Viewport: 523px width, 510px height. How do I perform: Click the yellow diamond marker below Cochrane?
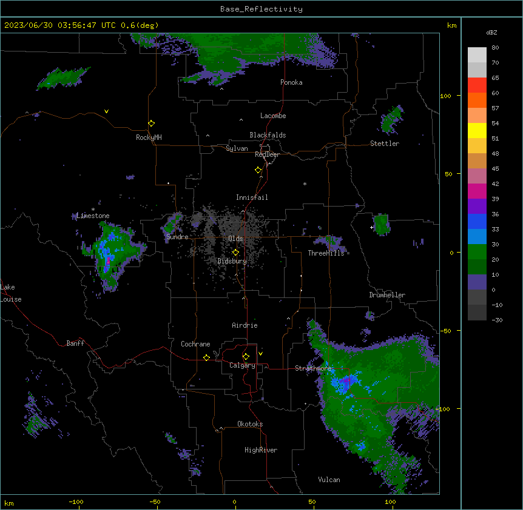(206, 357)
